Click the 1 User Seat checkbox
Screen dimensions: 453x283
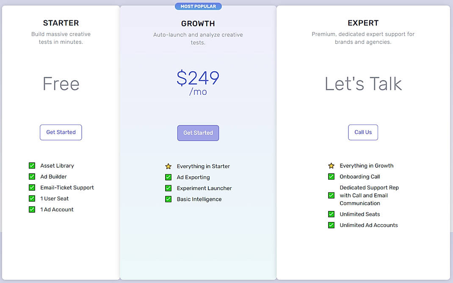click(32, 198)
